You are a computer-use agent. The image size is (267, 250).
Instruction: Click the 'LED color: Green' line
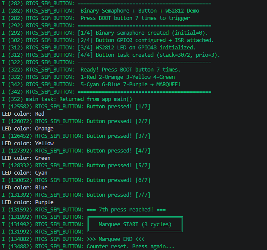[x=26, y=158]
